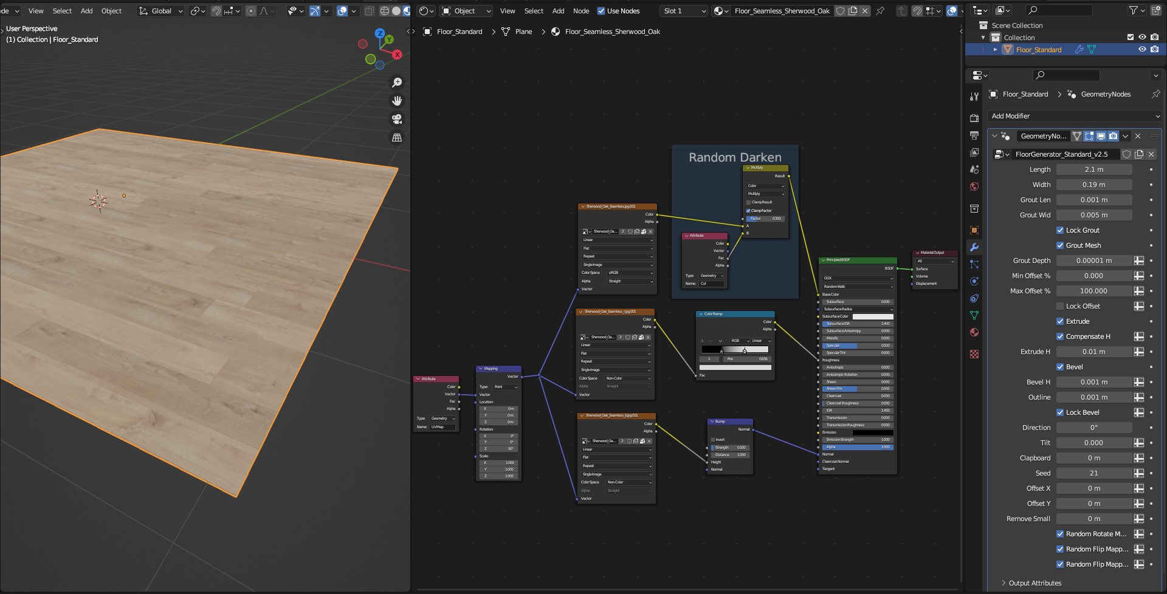Open the World properties tab
The height and width of the screenshot is (594, 1167).
tap(974, 186)
